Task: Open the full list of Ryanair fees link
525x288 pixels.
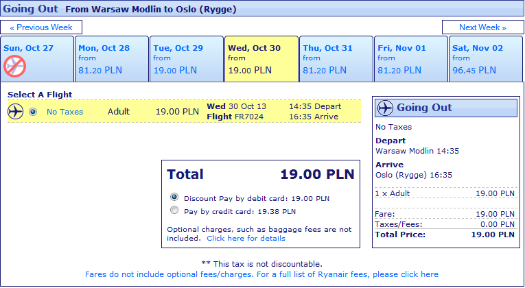Action: (261, 274)
